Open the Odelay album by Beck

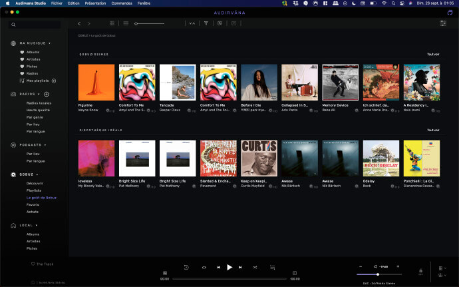[x=381, y=158]
